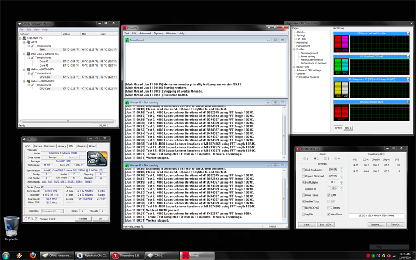Collapse the Intel Core 2 Extreme tree node
Screen dimensions: 416x260
[24, 54]
